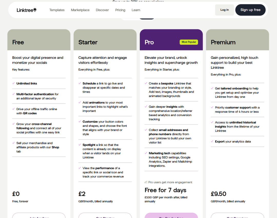Click the £0 price on Free plan
The width and height of the screenshot is (277, 218).
16,194
